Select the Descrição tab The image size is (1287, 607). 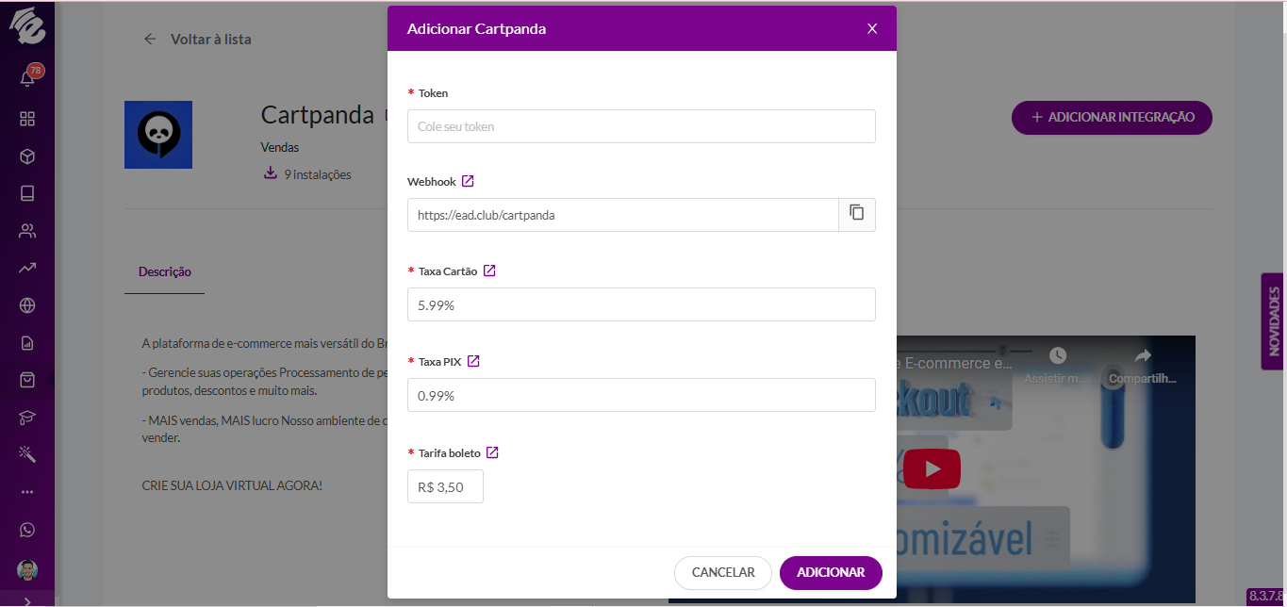(165, 271)
